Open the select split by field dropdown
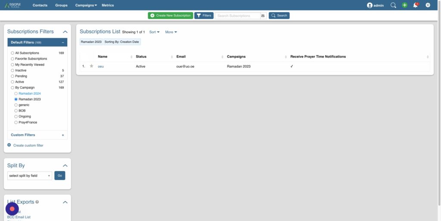The width and height of the screenshot is (441, 221). (30, 176)
